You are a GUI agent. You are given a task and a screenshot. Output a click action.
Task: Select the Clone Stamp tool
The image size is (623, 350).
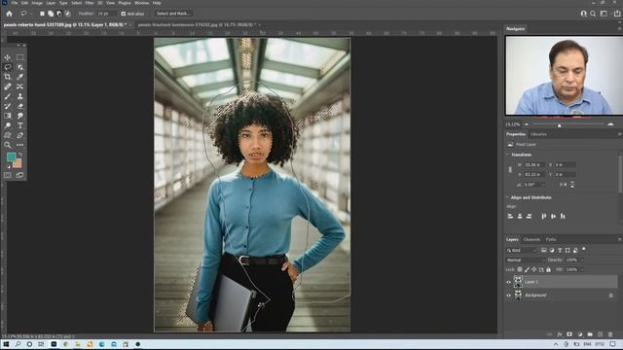point(19,96)
